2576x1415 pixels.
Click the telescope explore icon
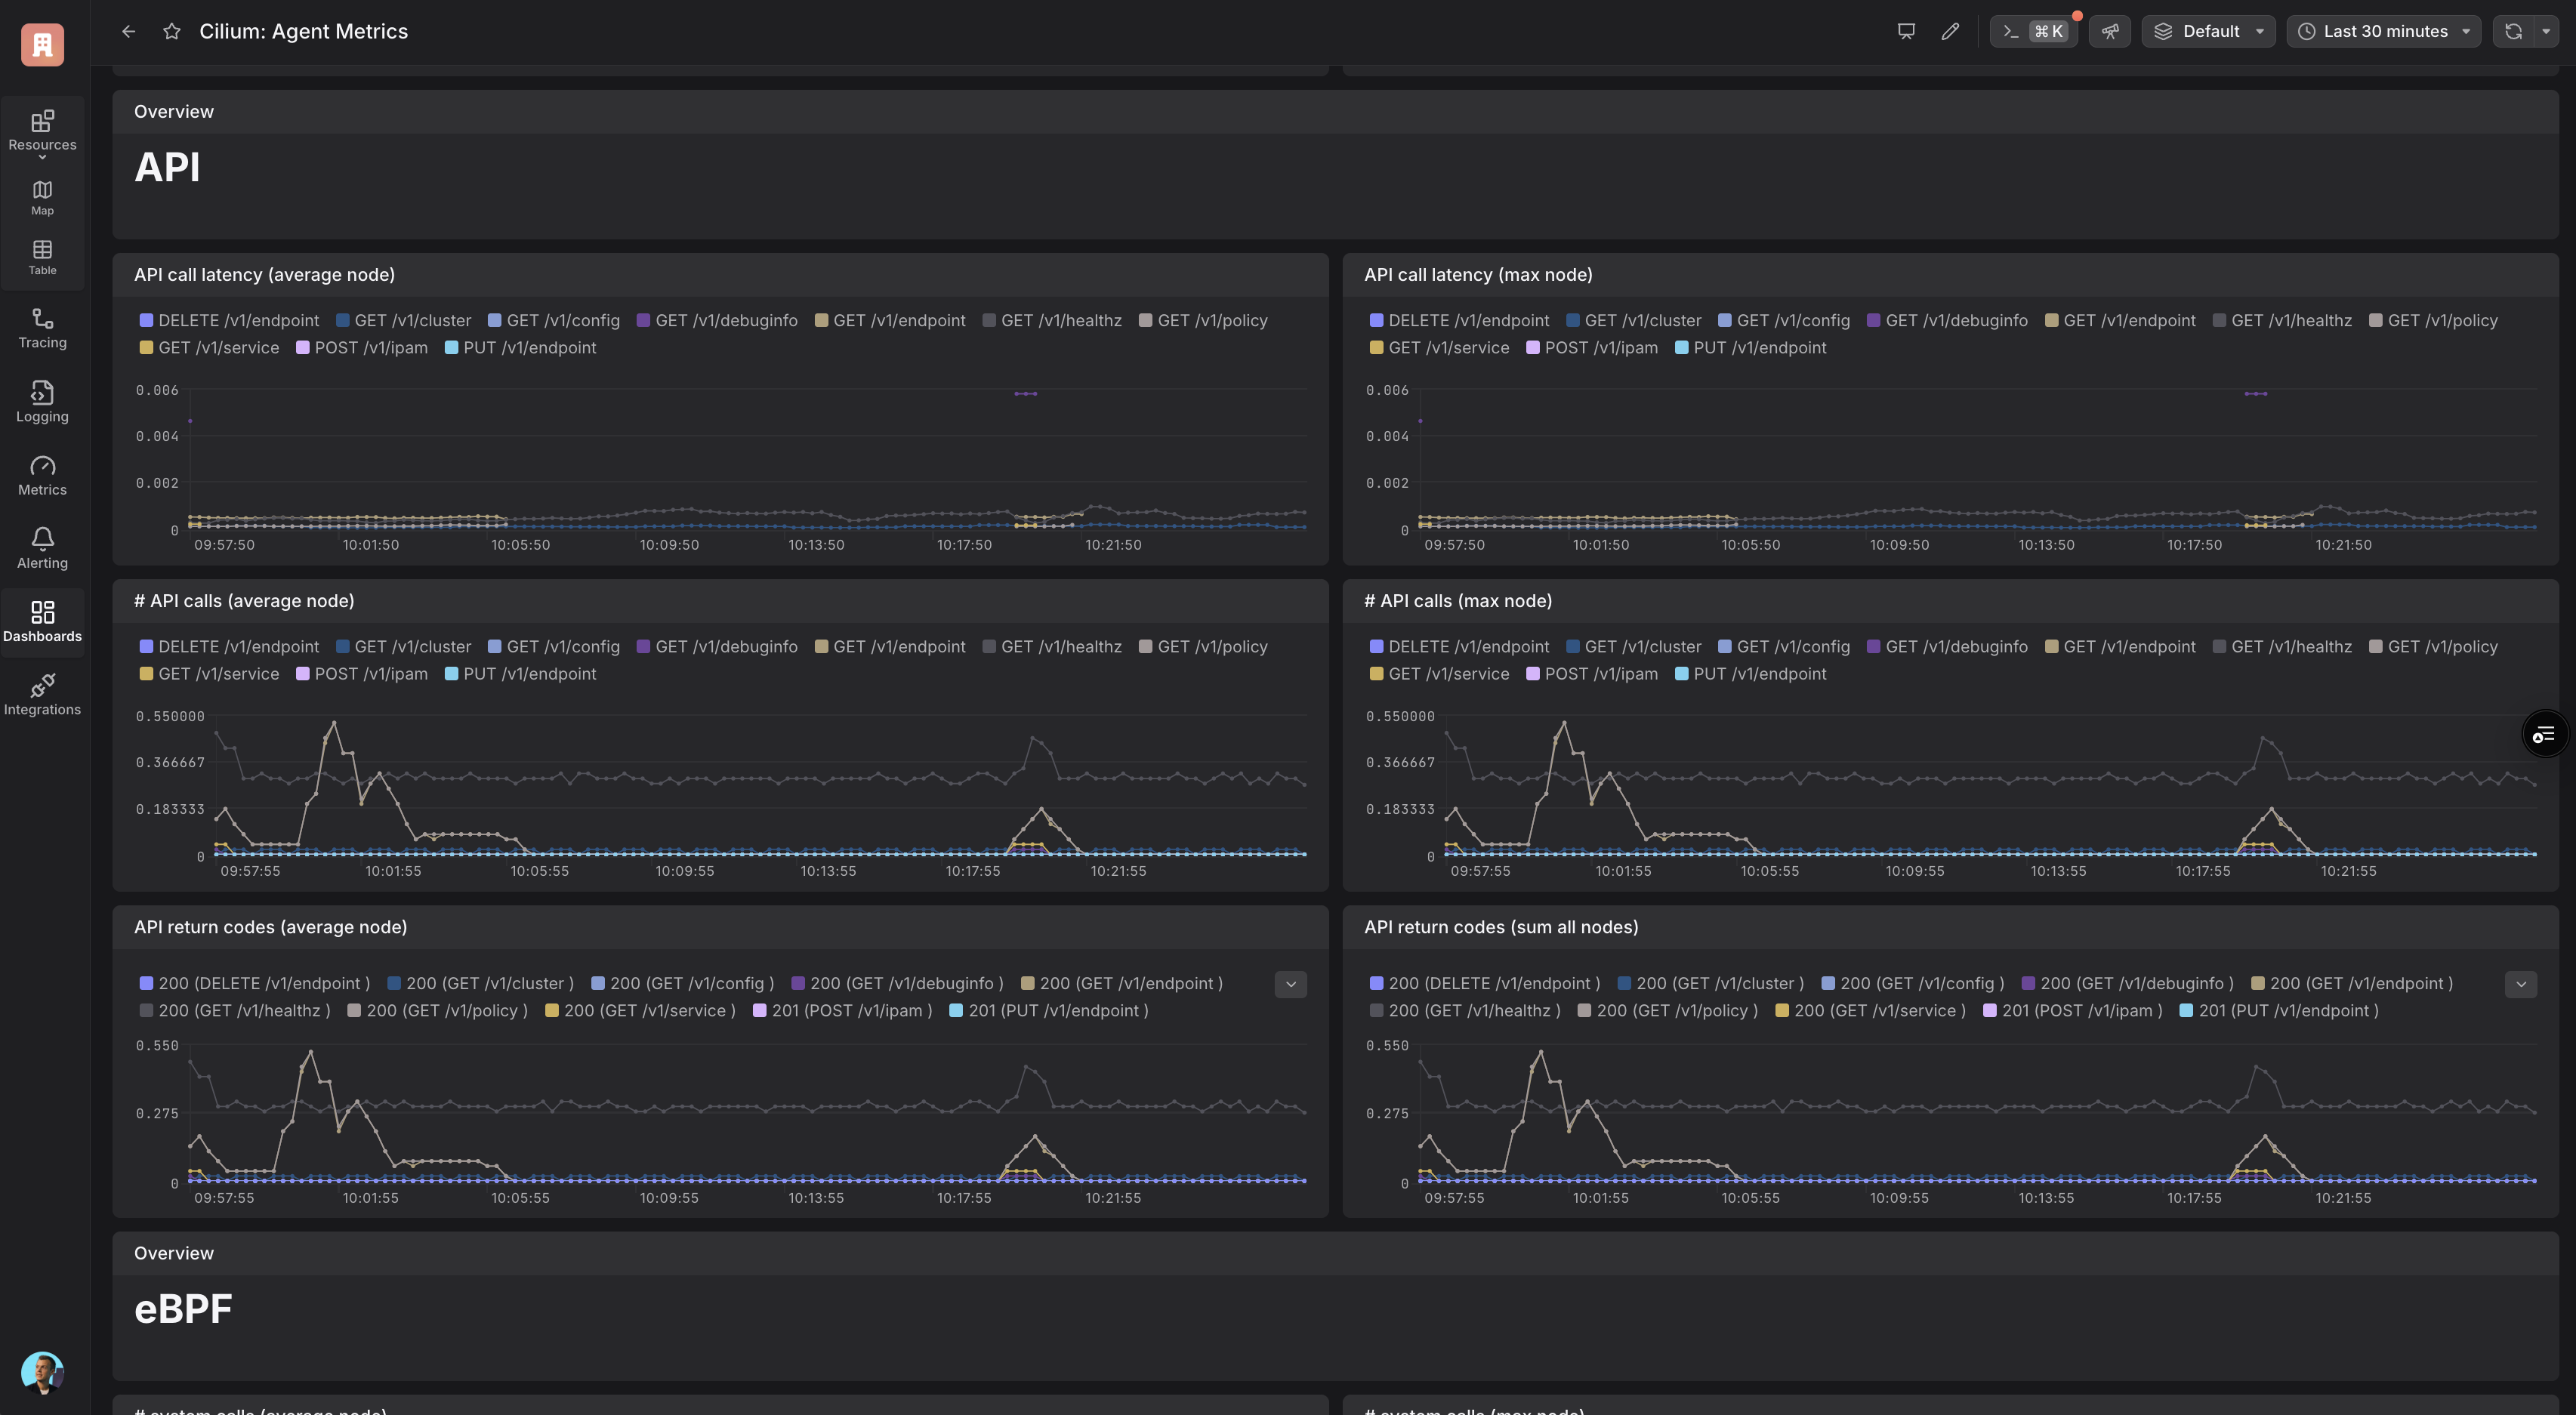pos(2110,31)
